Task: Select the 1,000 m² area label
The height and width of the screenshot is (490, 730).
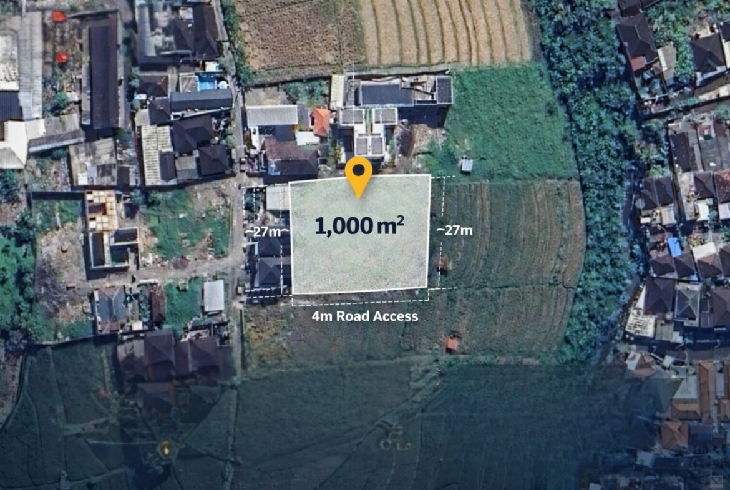Action: point(359,227)
